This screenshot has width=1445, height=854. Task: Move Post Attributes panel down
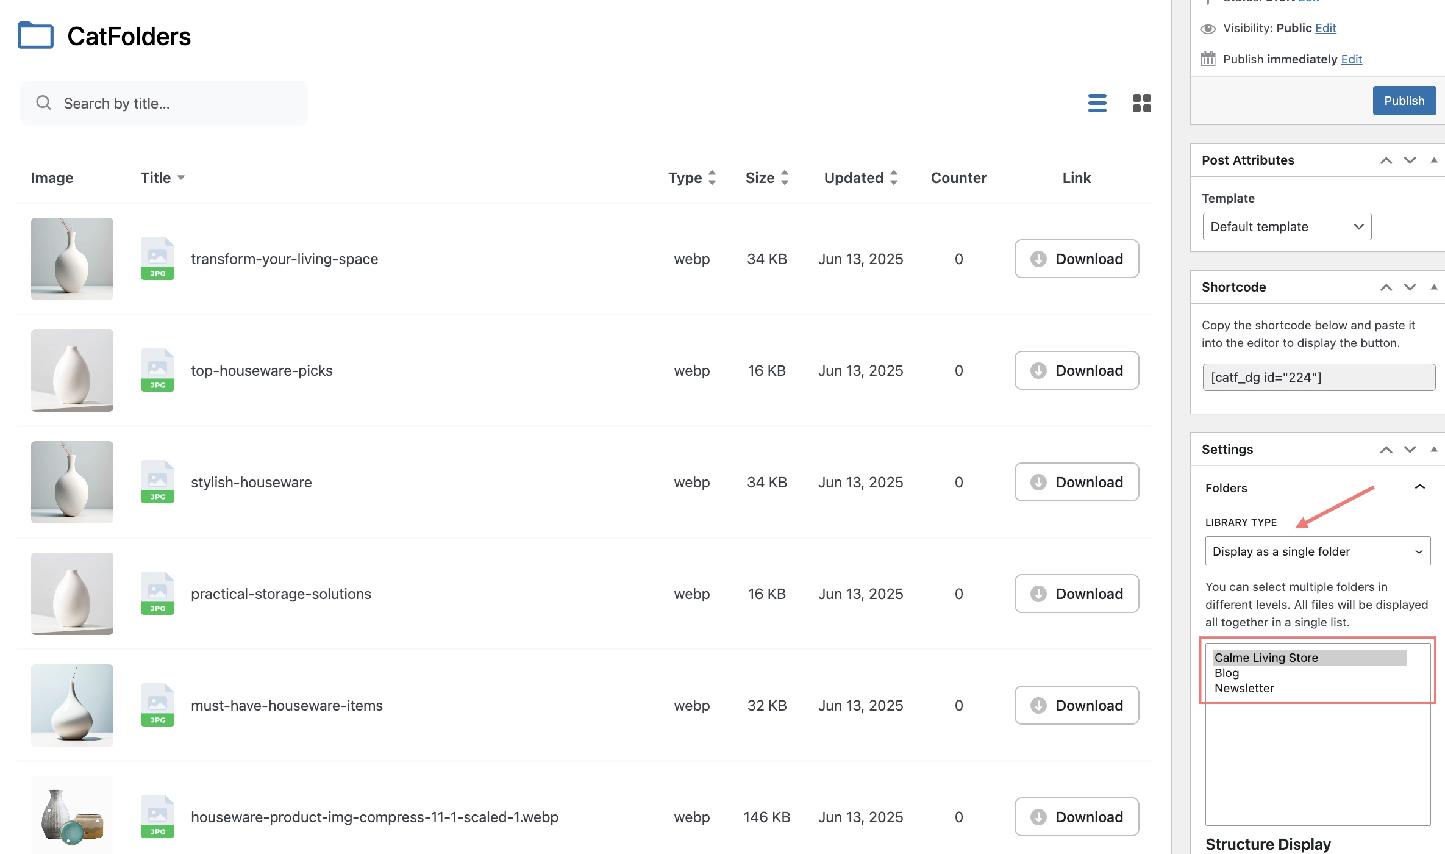coord(1410,160)
